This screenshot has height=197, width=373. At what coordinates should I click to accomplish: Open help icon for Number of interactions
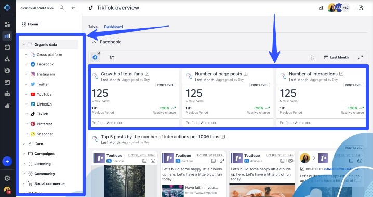click(x=341, y=74)
